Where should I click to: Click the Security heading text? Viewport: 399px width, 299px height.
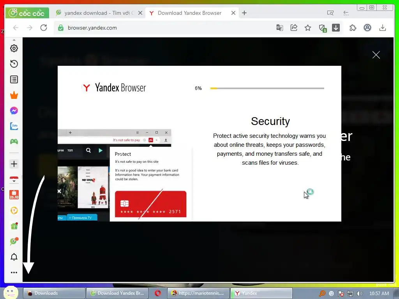pyautogui.click(x=270, y=121)
